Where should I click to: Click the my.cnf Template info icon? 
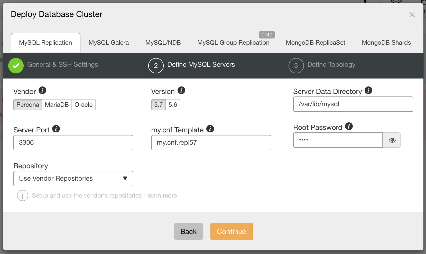pos(210,129)
